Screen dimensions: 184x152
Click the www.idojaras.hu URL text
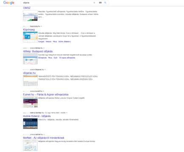coord(37,70)
